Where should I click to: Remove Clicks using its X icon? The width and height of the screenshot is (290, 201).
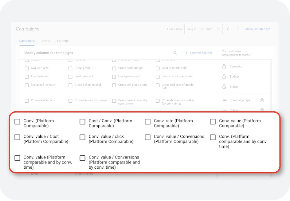point(262,110)
